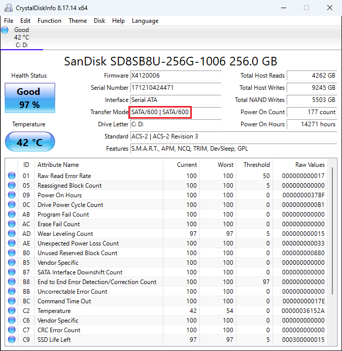Click the Serial Number field
Viewport: 342px width, 351px height.
[x=176, y=88]
